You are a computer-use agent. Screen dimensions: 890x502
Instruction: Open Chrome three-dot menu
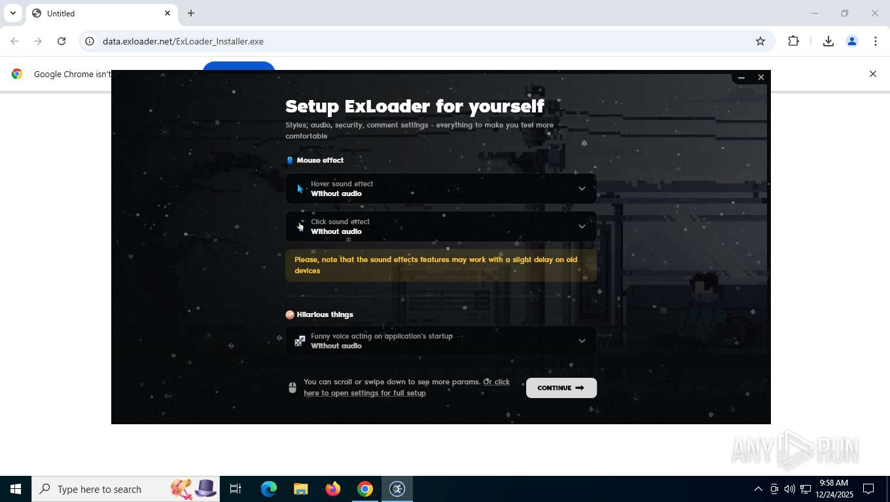(x=876, y=41)
